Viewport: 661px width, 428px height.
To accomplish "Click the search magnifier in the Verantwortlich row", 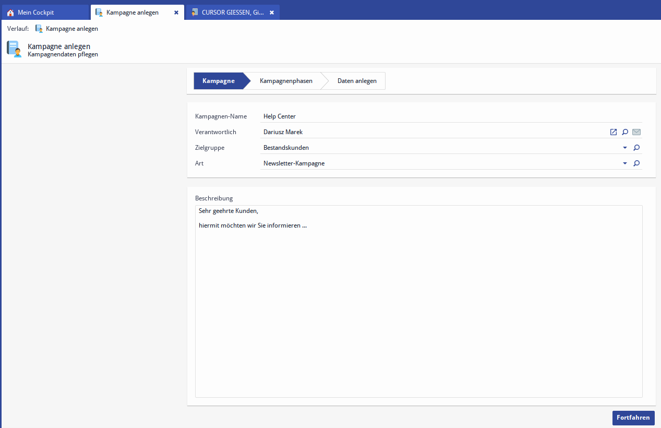I will click(x=625, y=132).
